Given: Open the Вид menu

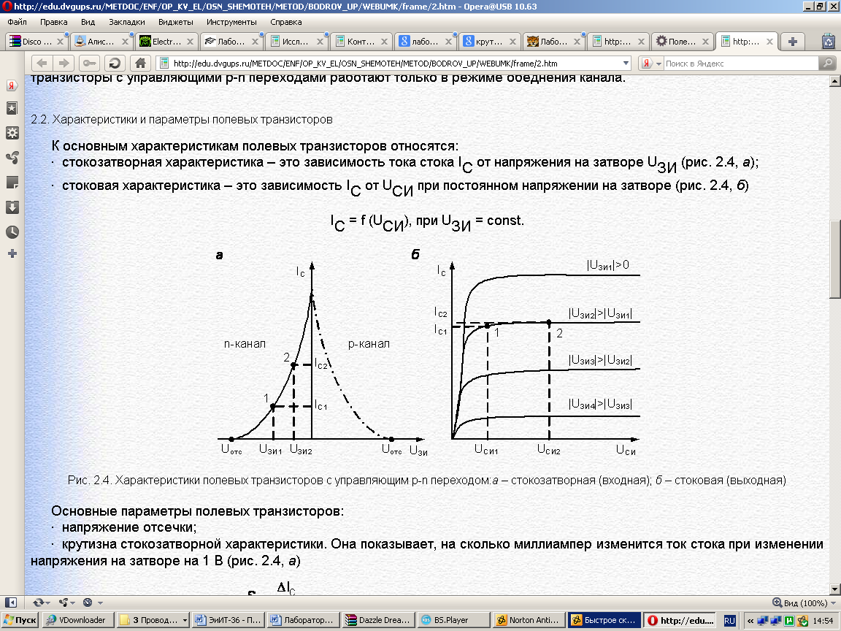Looking at the screenshot, I should tap(88, 22).
